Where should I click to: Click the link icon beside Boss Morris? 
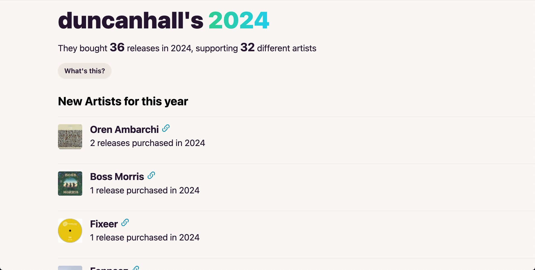(151, 175)
